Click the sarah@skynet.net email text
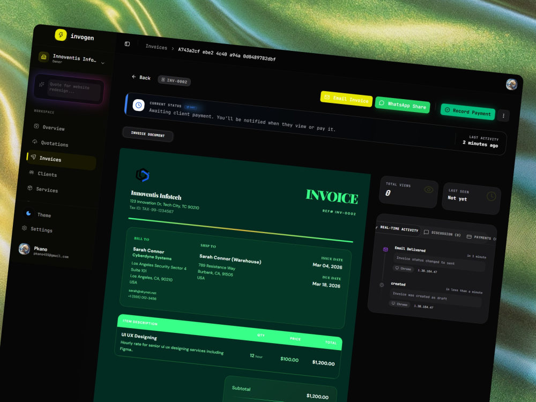Image resolution: width=536 pixels, height=402 pixels. (x=142, y=292)
